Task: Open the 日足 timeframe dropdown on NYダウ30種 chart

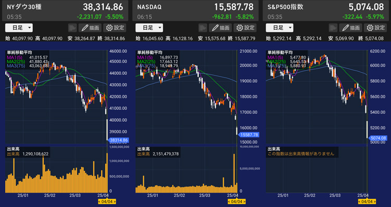Action: 19,28
